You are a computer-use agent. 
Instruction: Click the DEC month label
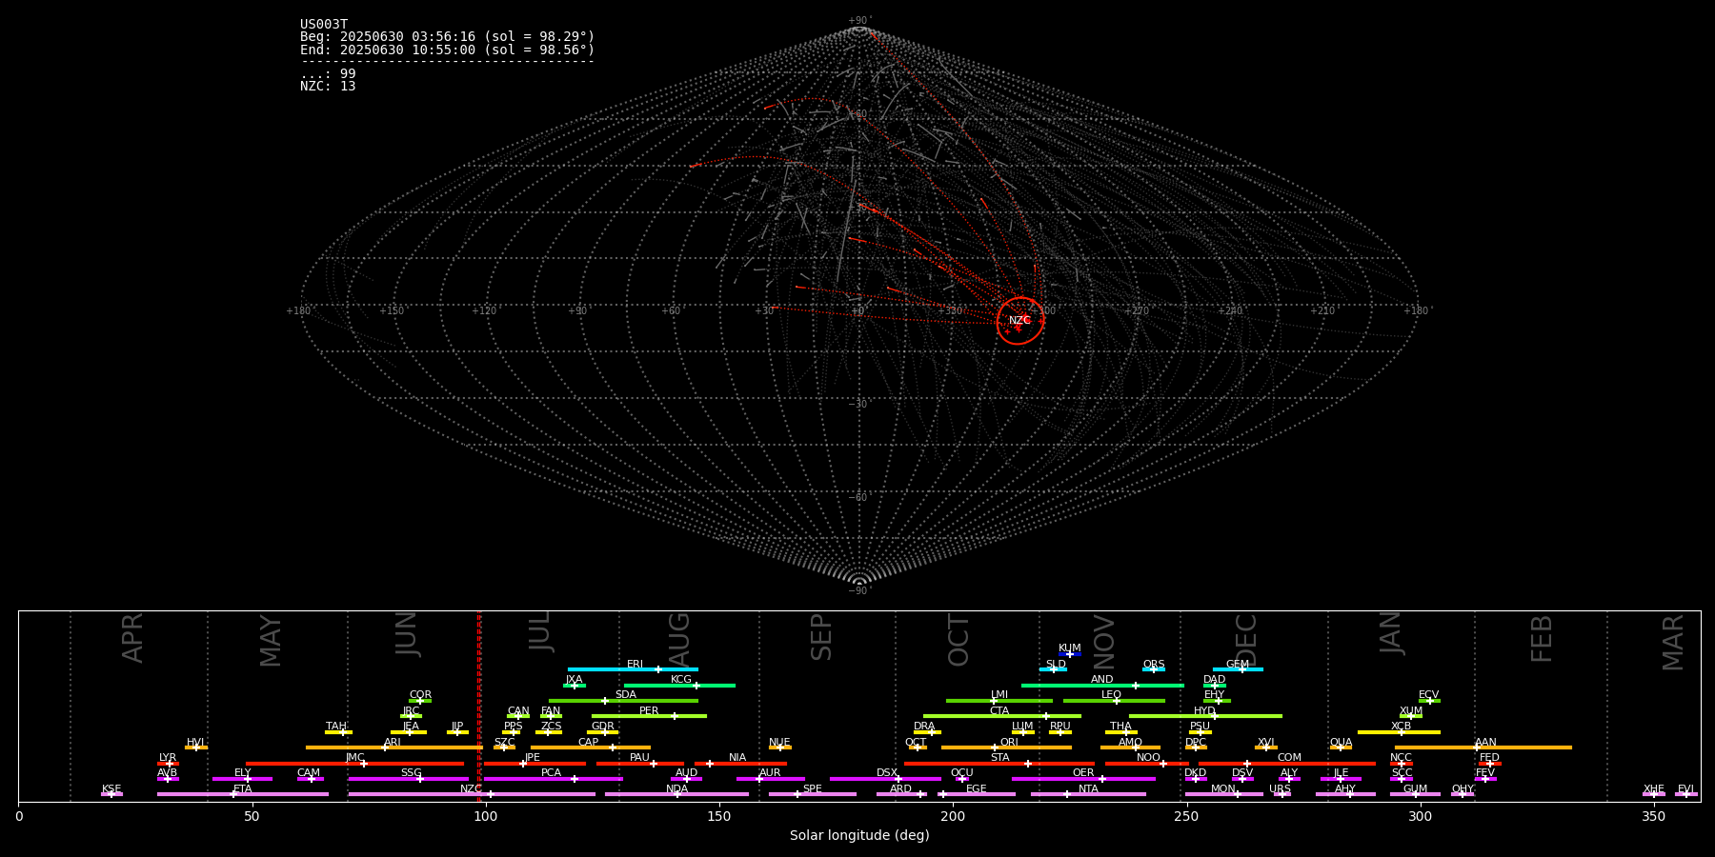point(1246,640)
